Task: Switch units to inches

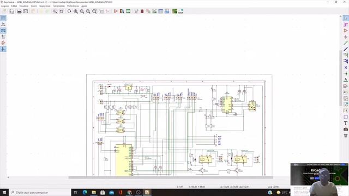Action: [x=3, y=24]
